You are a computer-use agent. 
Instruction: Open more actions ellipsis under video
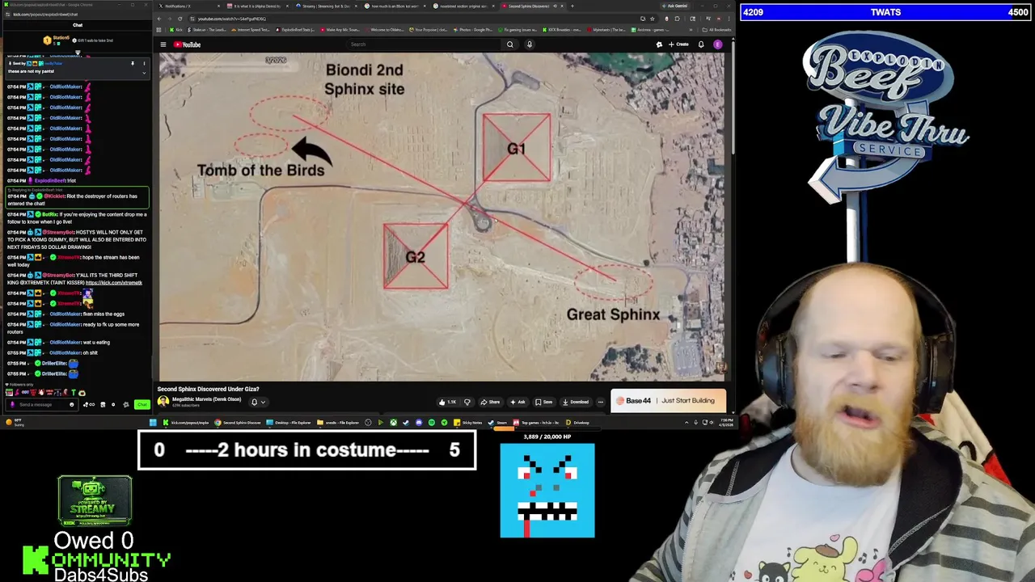pyautogui.click(x=600, y=402)
